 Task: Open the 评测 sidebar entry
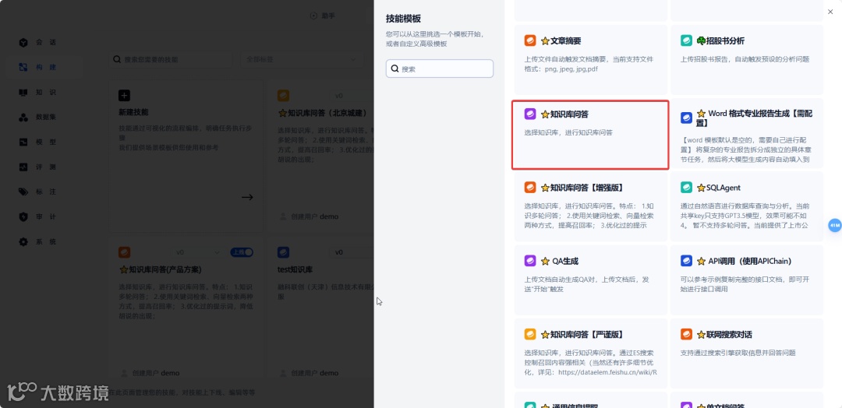(37, 167)
